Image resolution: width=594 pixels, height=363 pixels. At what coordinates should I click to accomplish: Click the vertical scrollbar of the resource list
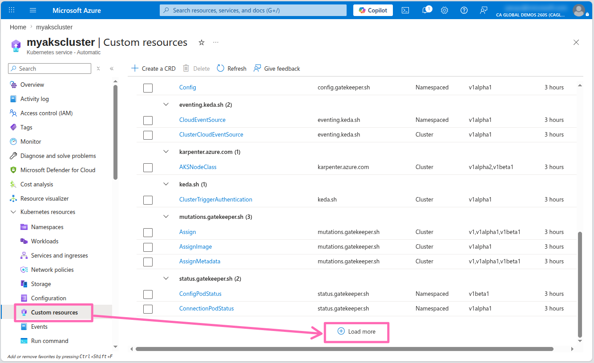[580, 284]
